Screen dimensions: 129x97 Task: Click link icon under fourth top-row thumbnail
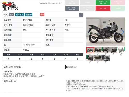coord(113,54)
